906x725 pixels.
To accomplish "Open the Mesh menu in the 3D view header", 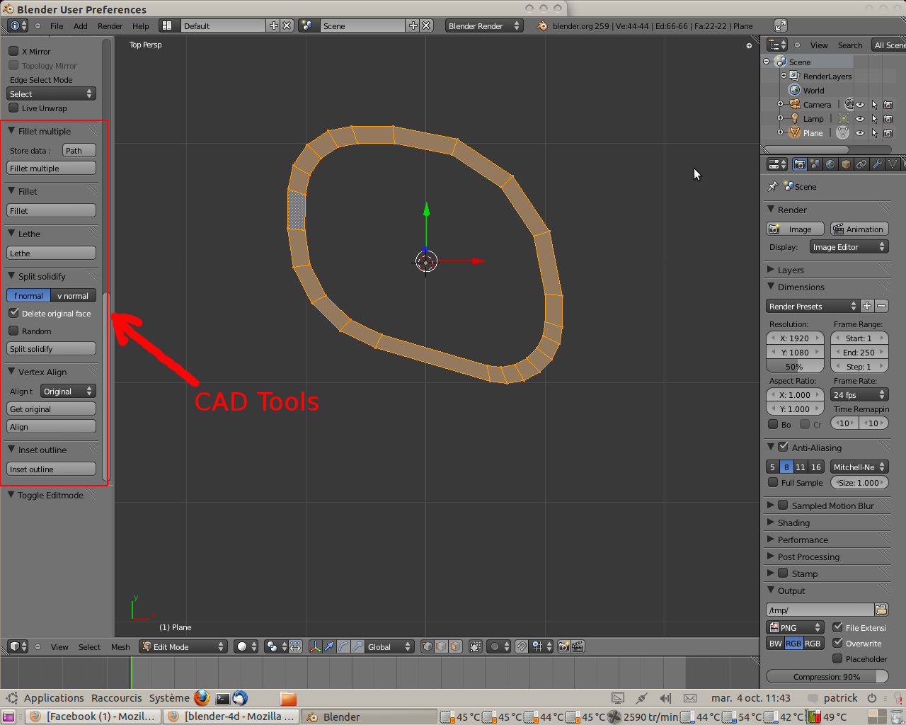I will [120, 646].
